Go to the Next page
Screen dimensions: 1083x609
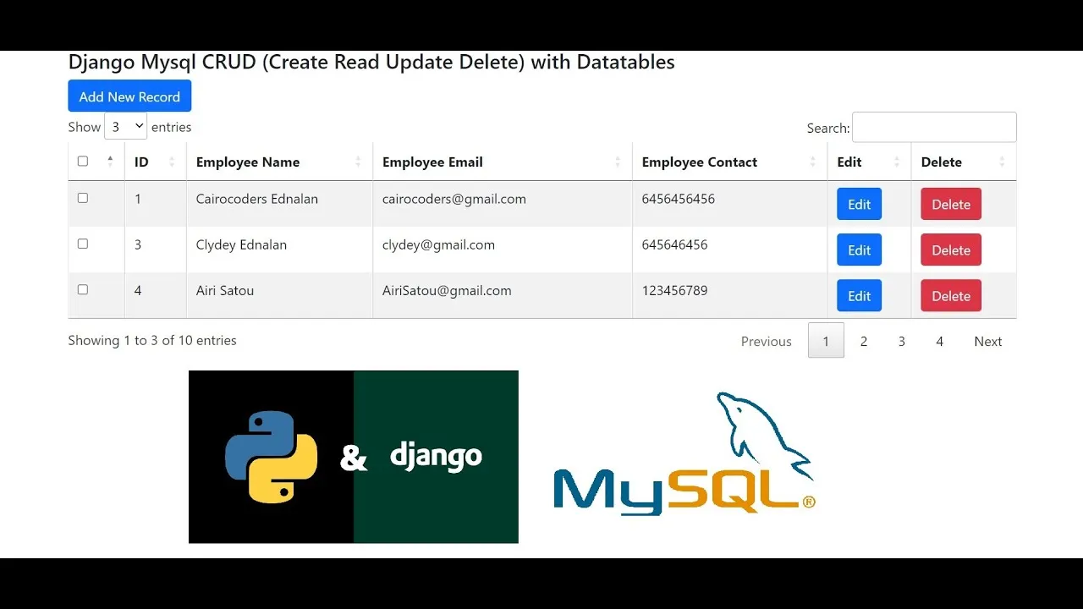(987, 341)
